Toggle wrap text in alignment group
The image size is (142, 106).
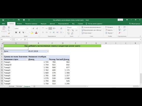[61, 28]
